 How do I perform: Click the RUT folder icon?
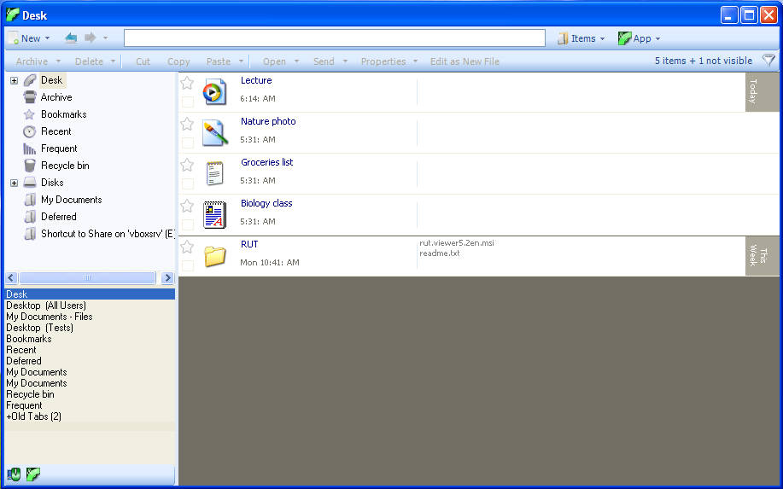[x=214, y=256]
